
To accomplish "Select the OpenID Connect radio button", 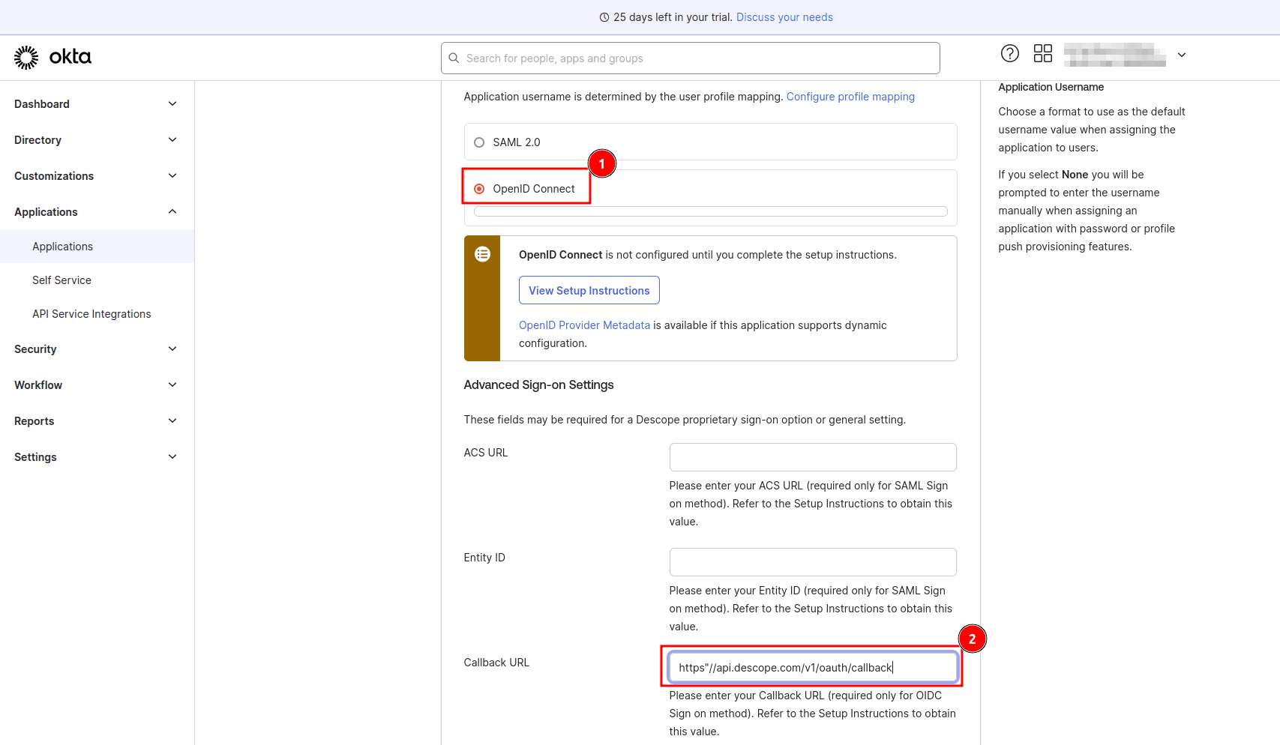I will [x=478, y=188].
